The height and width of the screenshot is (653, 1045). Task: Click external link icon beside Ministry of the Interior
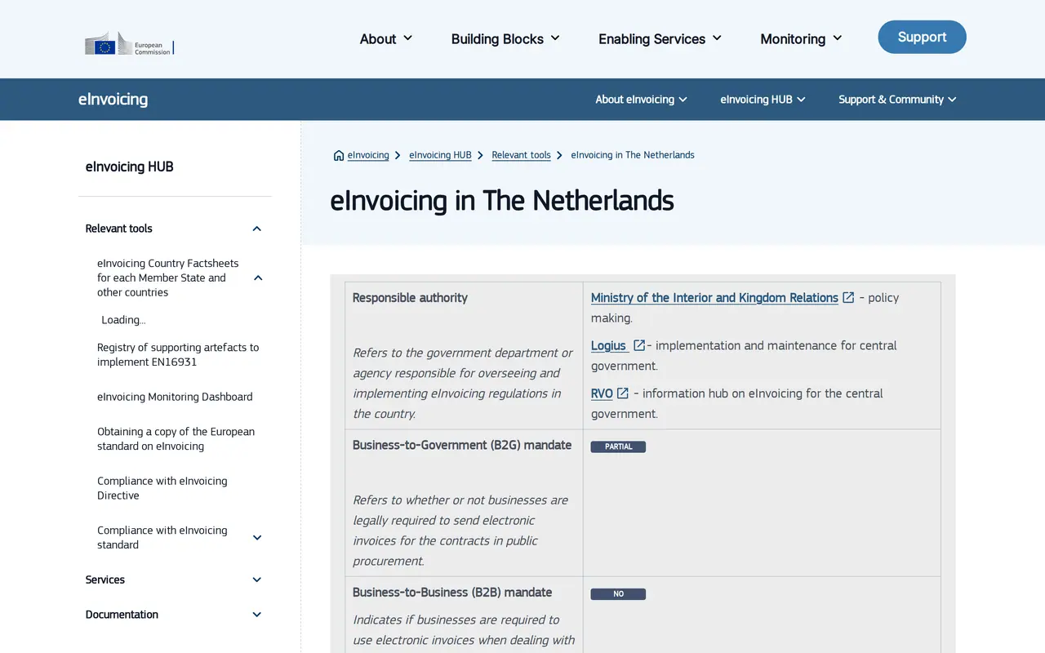(x=848, y=298)
